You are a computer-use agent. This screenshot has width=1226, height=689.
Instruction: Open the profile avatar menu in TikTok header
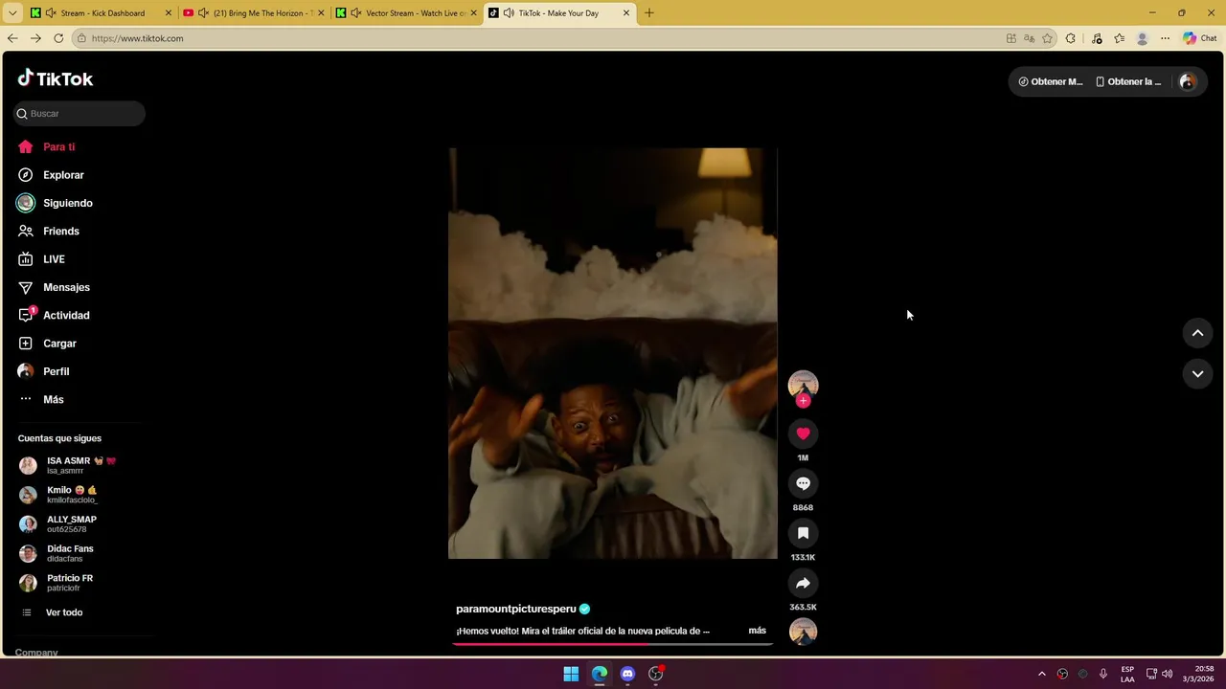(1188, 81)
